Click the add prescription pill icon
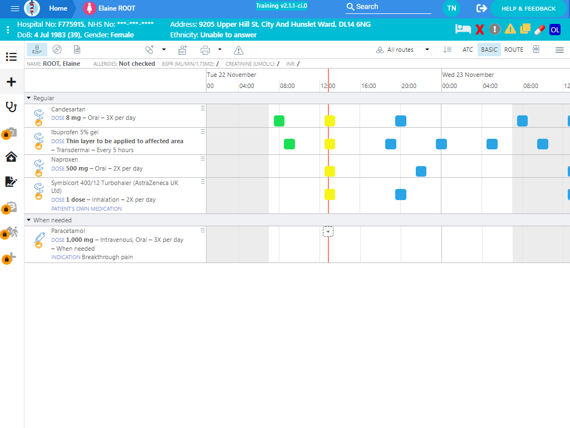 (x=149, y=50)
